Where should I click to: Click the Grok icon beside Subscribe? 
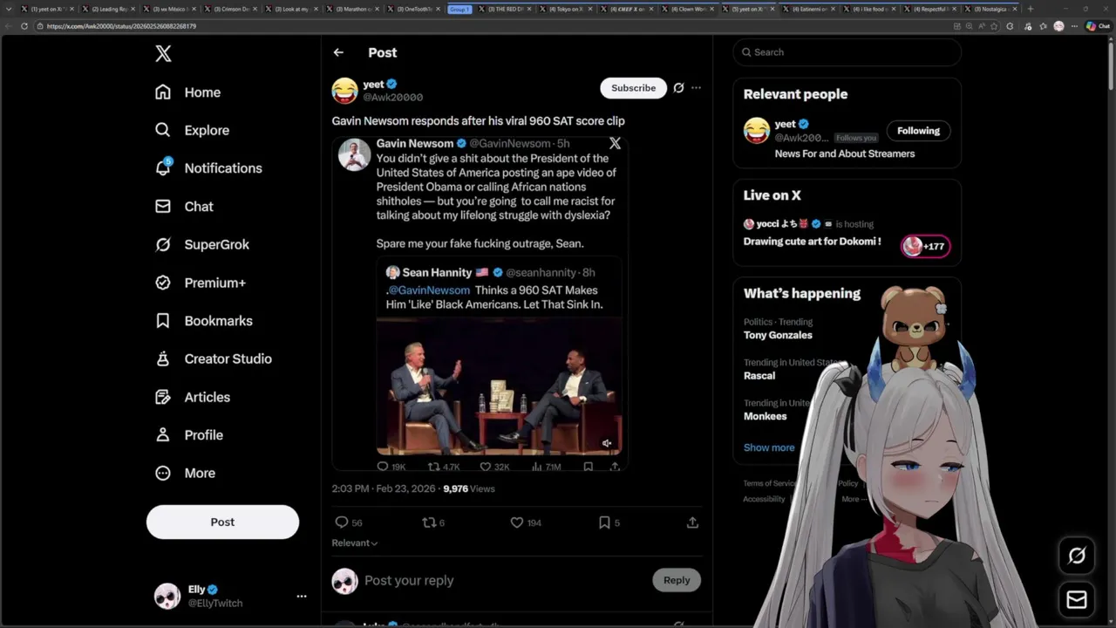(678, 87)
